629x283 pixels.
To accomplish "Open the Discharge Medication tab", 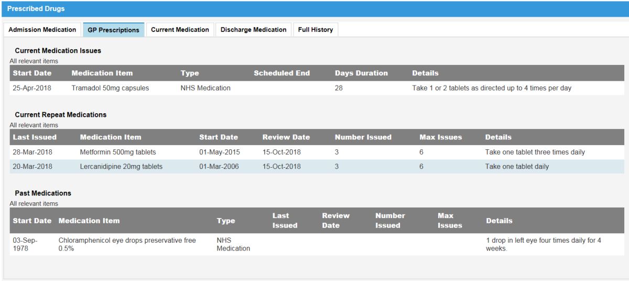I will (x=253, y=30).
